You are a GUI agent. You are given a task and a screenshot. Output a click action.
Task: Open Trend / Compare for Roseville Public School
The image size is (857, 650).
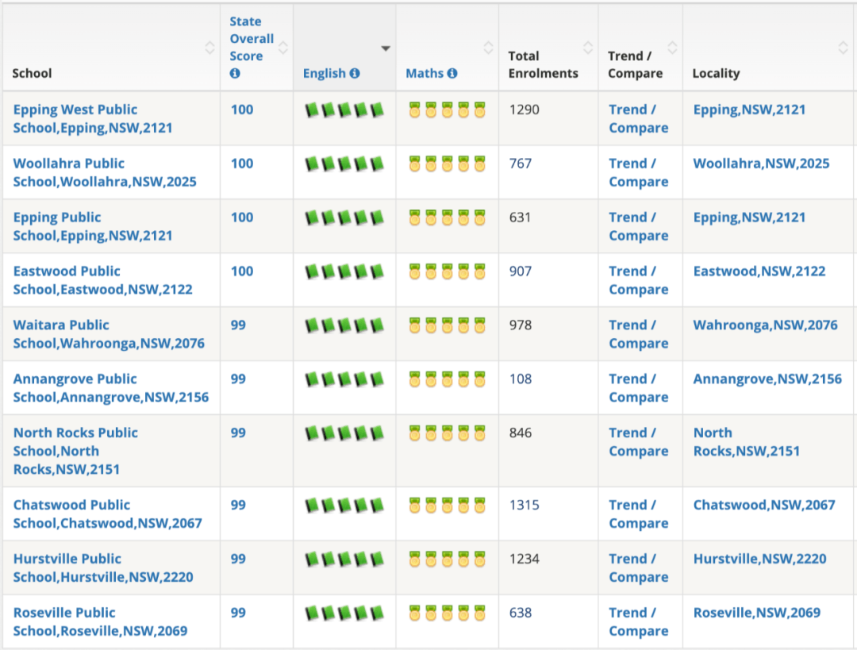(638, 621)
